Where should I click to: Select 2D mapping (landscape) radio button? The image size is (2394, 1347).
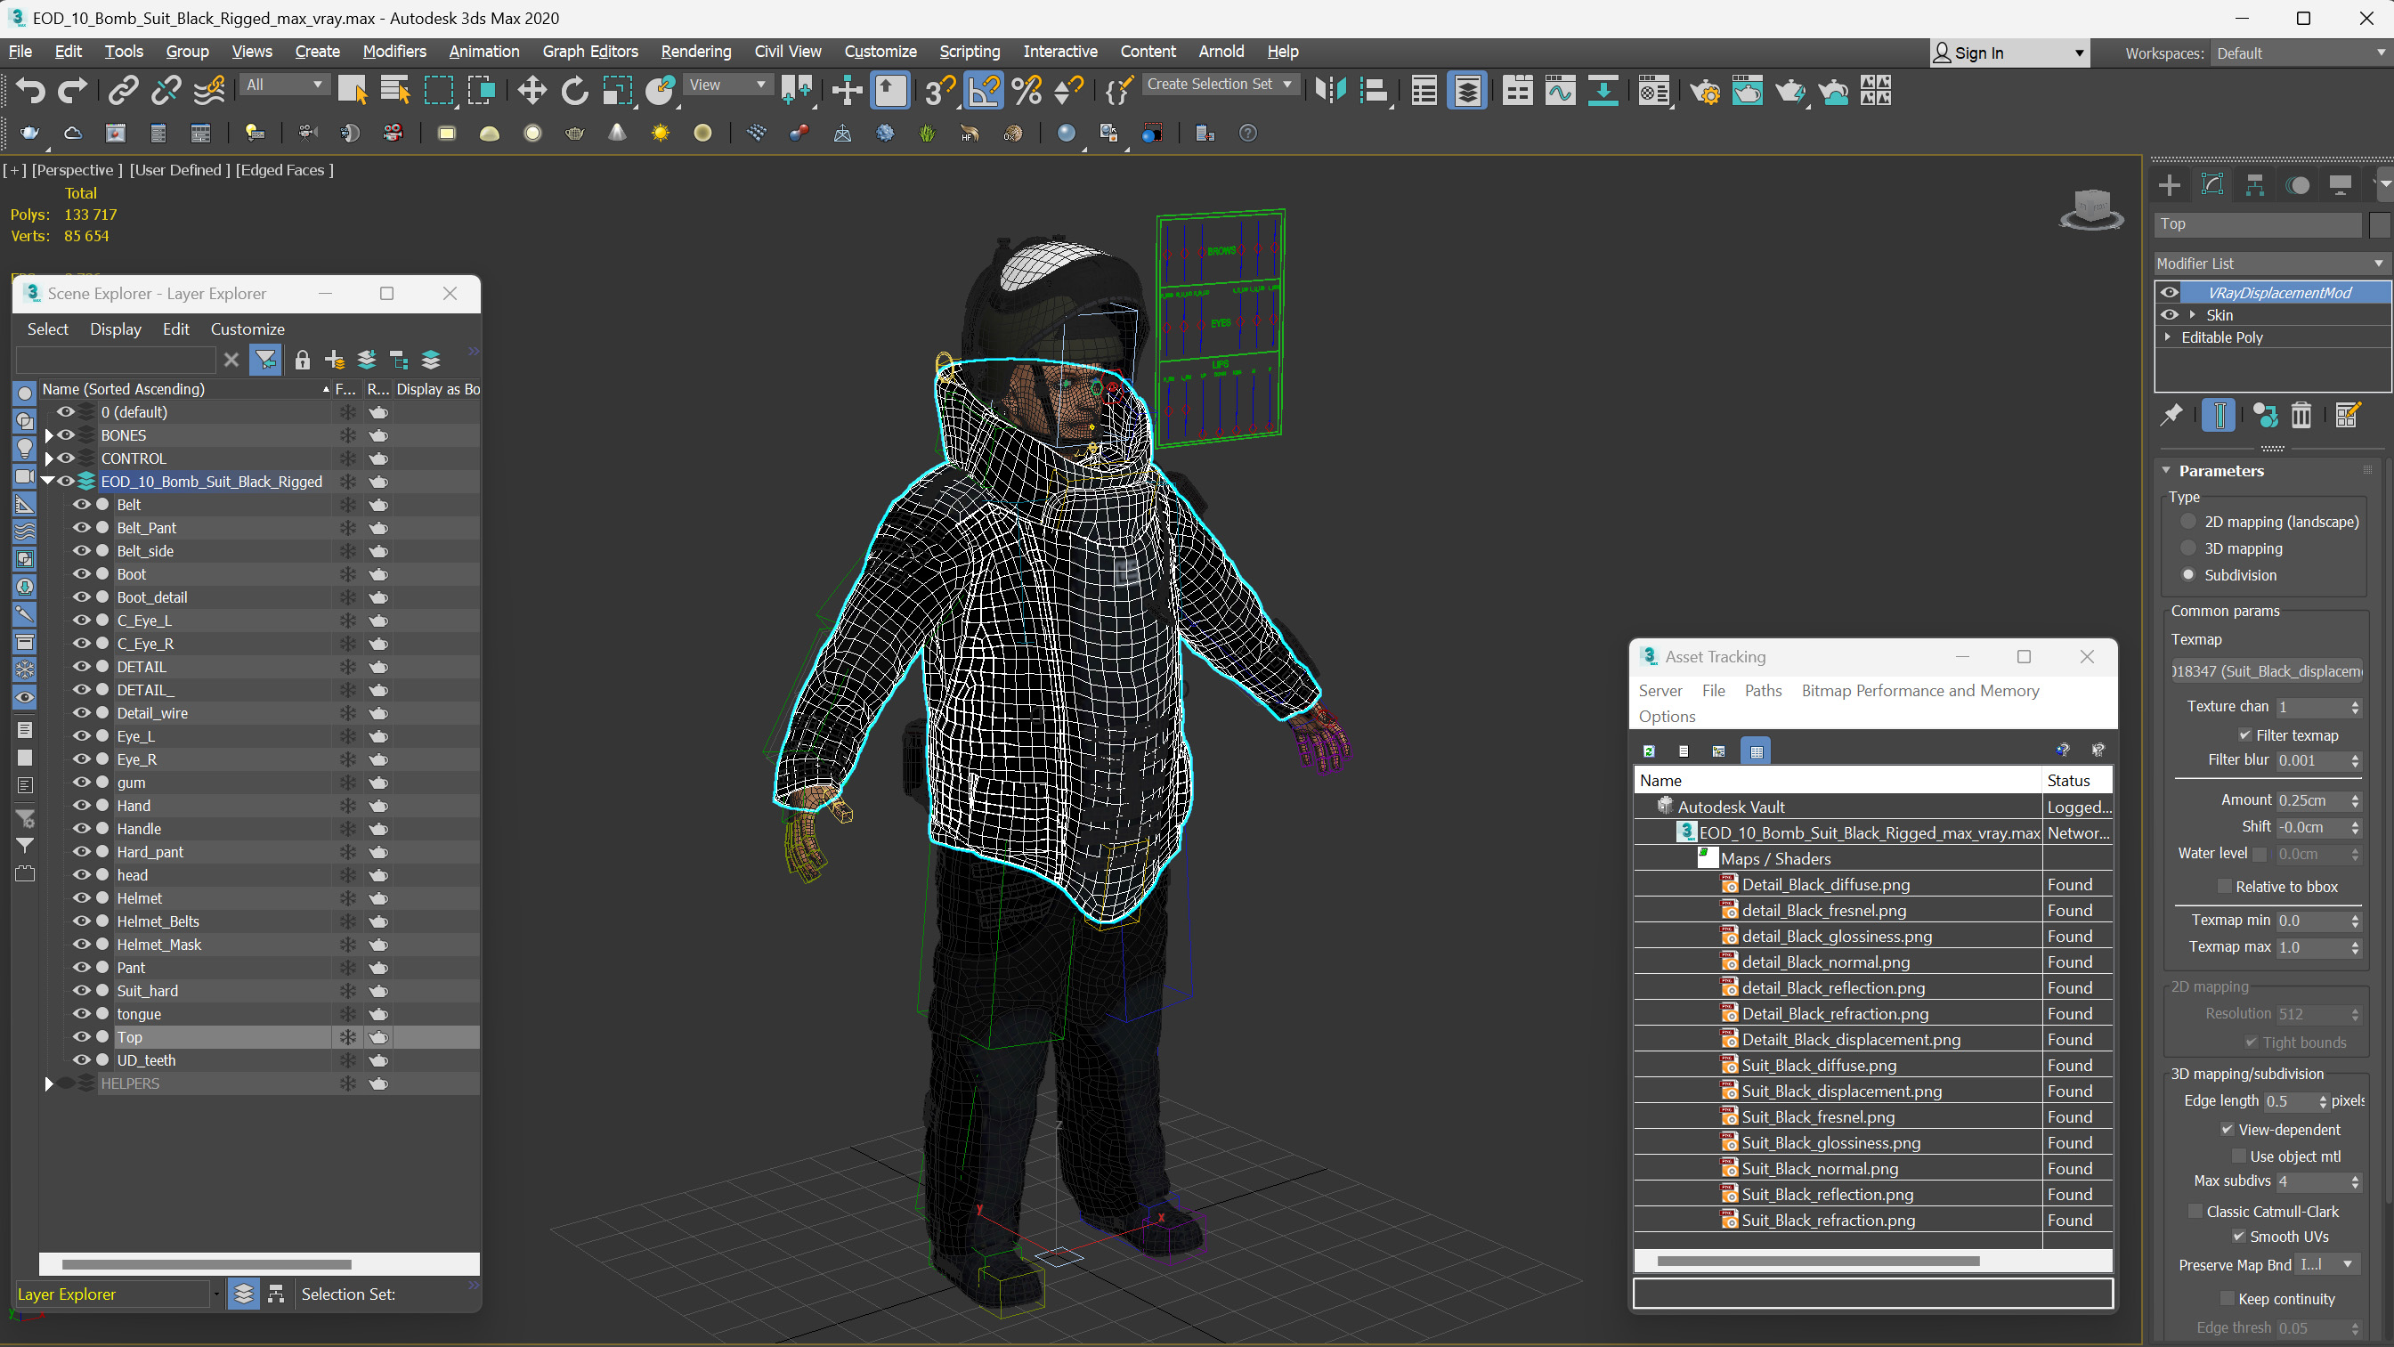coord(2187,522)
